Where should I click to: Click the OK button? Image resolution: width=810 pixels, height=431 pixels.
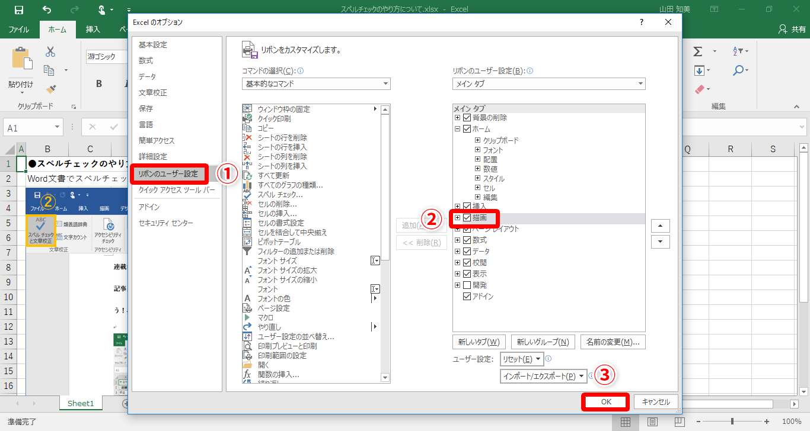(x=606, y=402)
